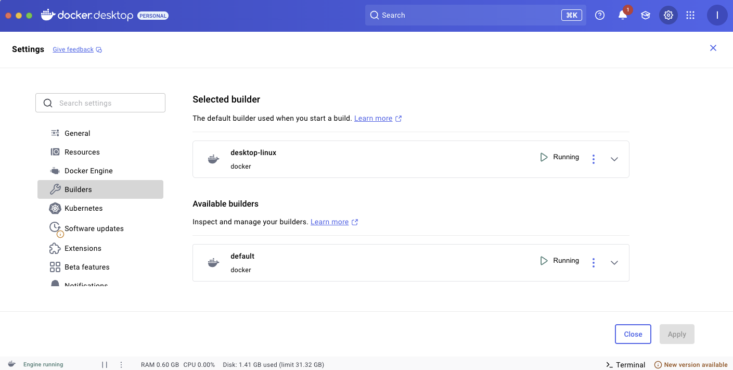Open Learn more link under Available builders

coord(329,222)
